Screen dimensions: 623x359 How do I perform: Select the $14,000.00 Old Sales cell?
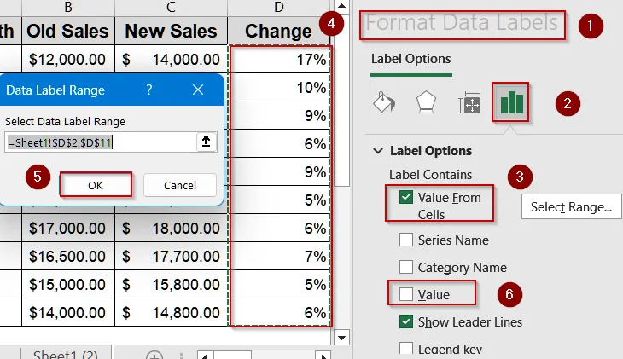click(x=68, y=313)
